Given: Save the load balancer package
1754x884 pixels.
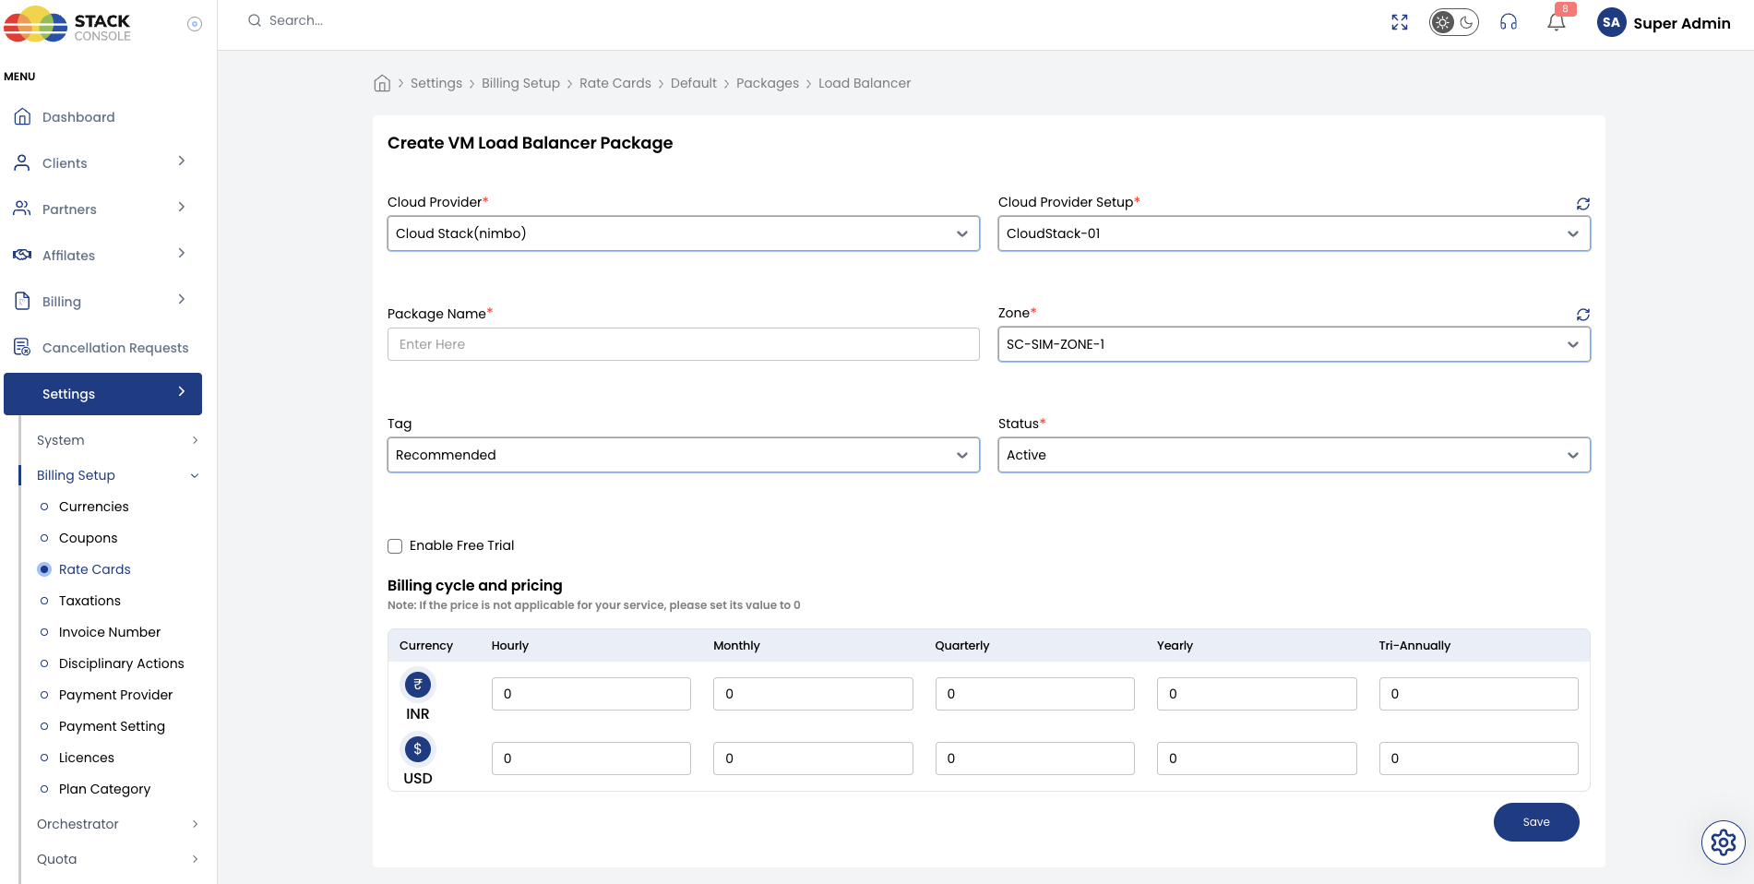Looking at the screenshot, I should tap(1536, 822).
